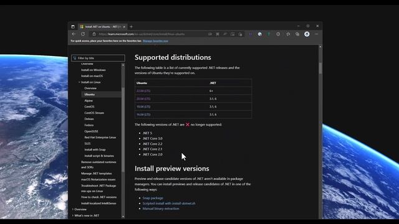Click the .NET 5 list item
The image size is (399, 224).
[x=147, y=133]
